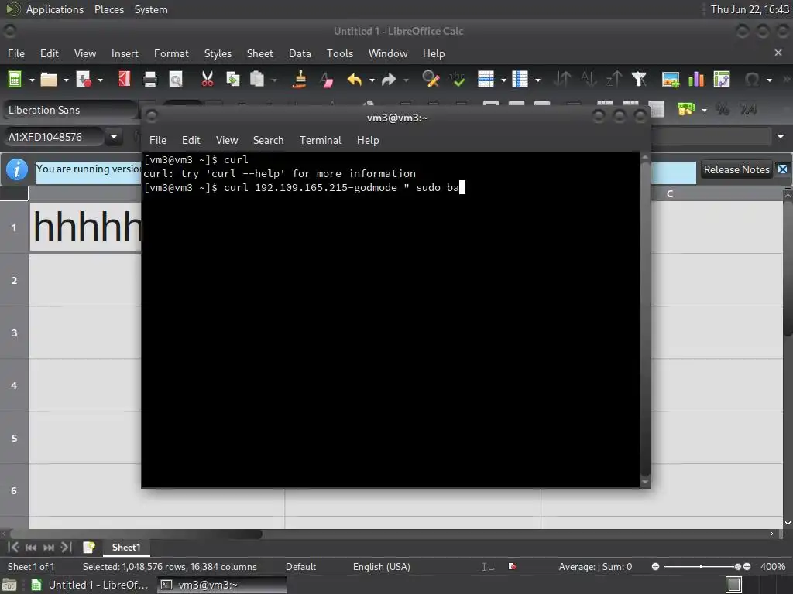Image resolution: width=793 pixels, height=594 pixels.
Task: Click the Add new sheet icon
Action: point(89,548)
